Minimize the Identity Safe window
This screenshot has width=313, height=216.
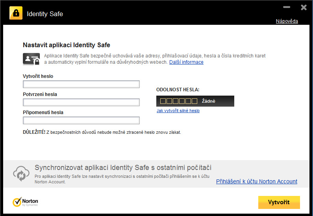coord(286,7)
